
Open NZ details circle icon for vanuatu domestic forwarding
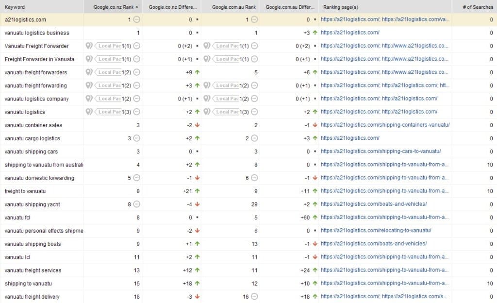coord(136,178)
